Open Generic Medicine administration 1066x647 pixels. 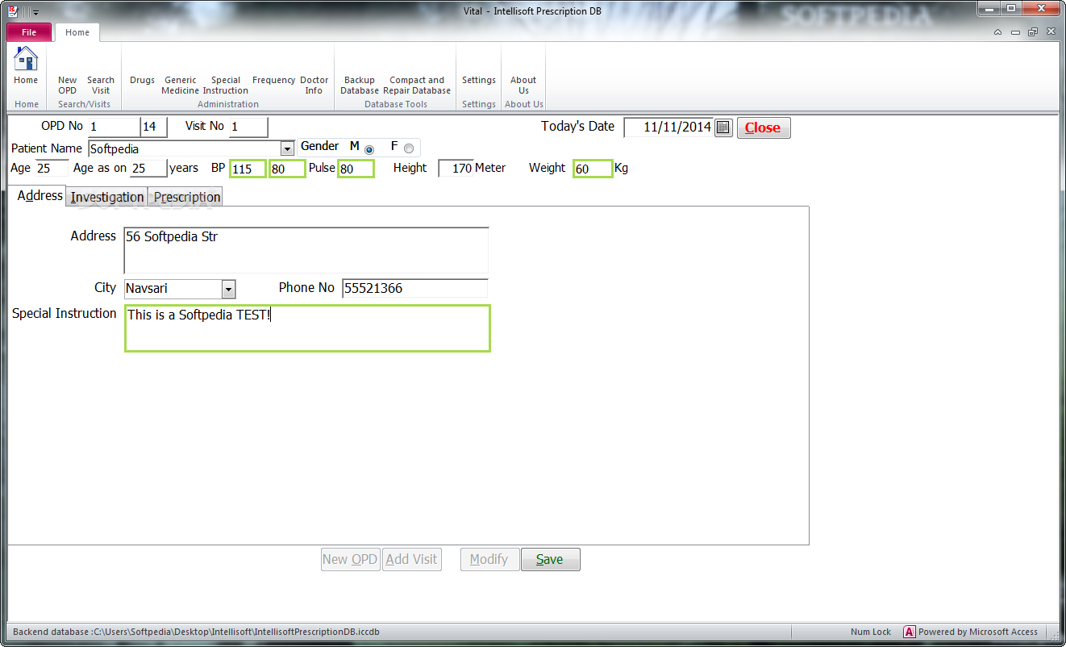point(180,85)
